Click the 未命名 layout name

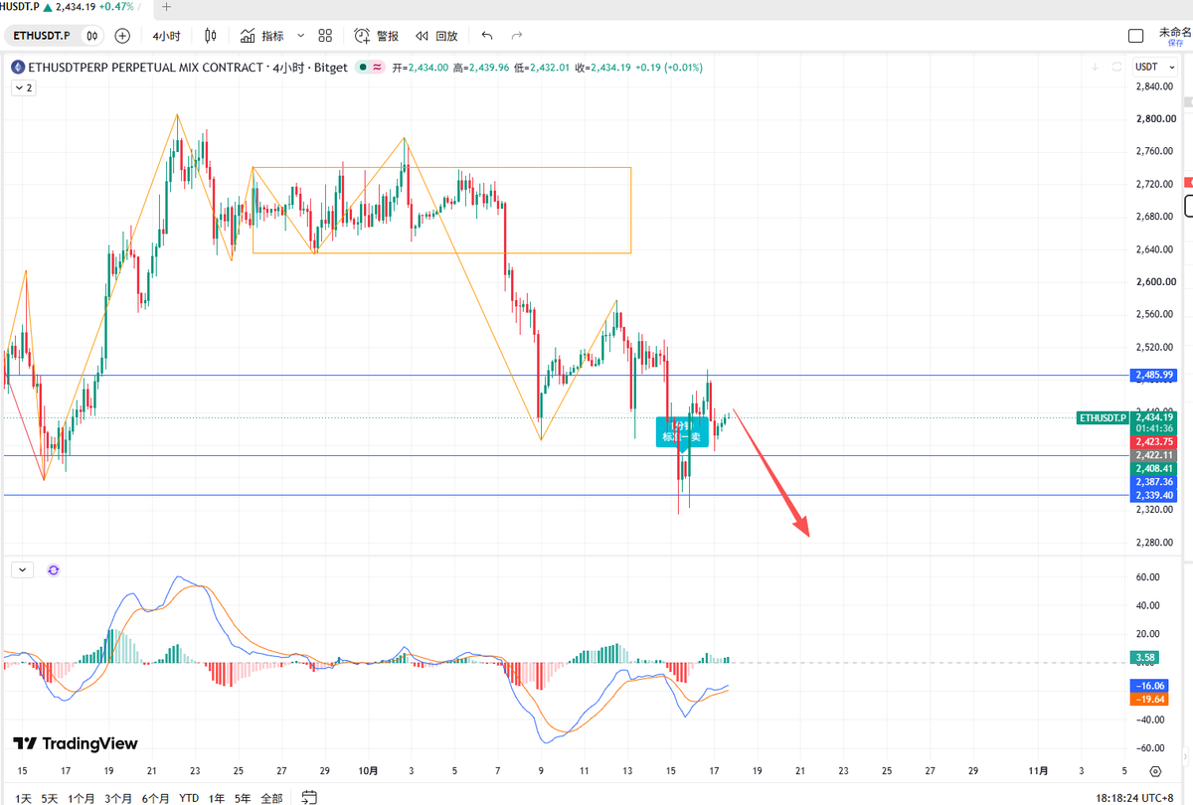[1175, 32]
